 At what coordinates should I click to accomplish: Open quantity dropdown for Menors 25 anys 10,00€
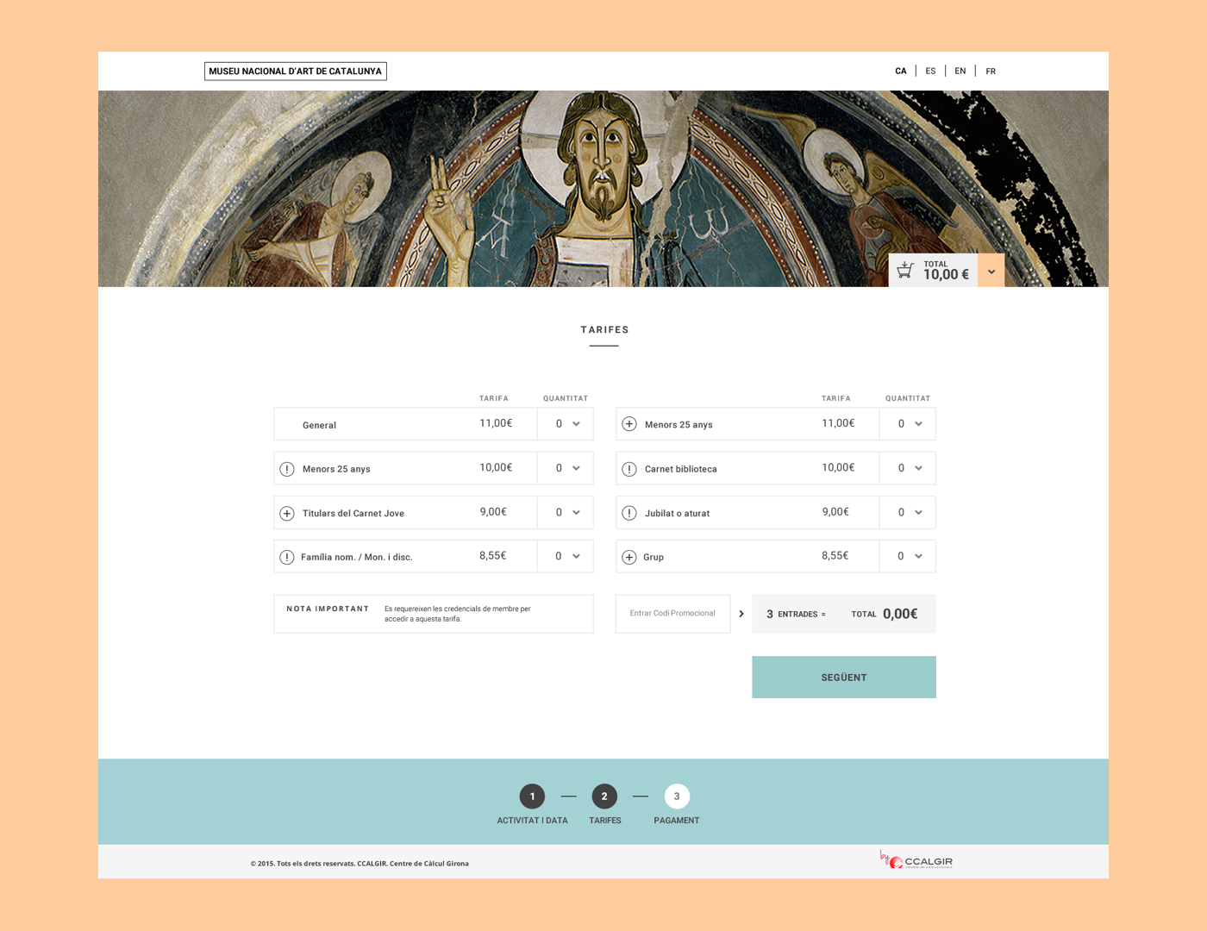coord(566,468)
